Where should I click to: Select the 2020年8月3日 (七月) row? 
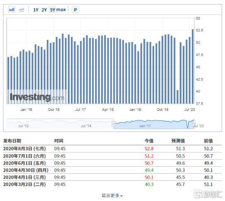tap(112, 149)
